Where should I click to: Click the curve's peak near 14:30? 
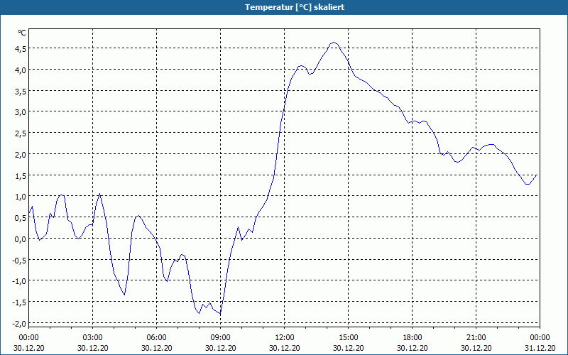(x=334, y=43)
